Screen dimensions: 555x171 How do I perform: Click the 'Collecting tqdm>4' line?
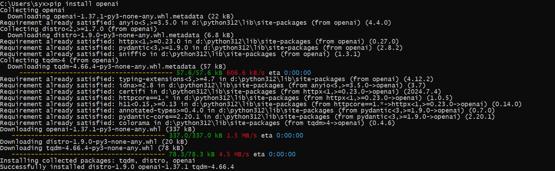click(x=59, y=60)
